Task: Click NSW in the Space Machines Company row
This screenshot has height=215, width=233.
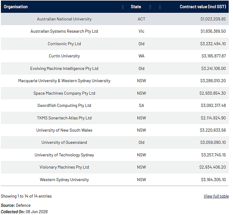Action: tap(141, 93)
